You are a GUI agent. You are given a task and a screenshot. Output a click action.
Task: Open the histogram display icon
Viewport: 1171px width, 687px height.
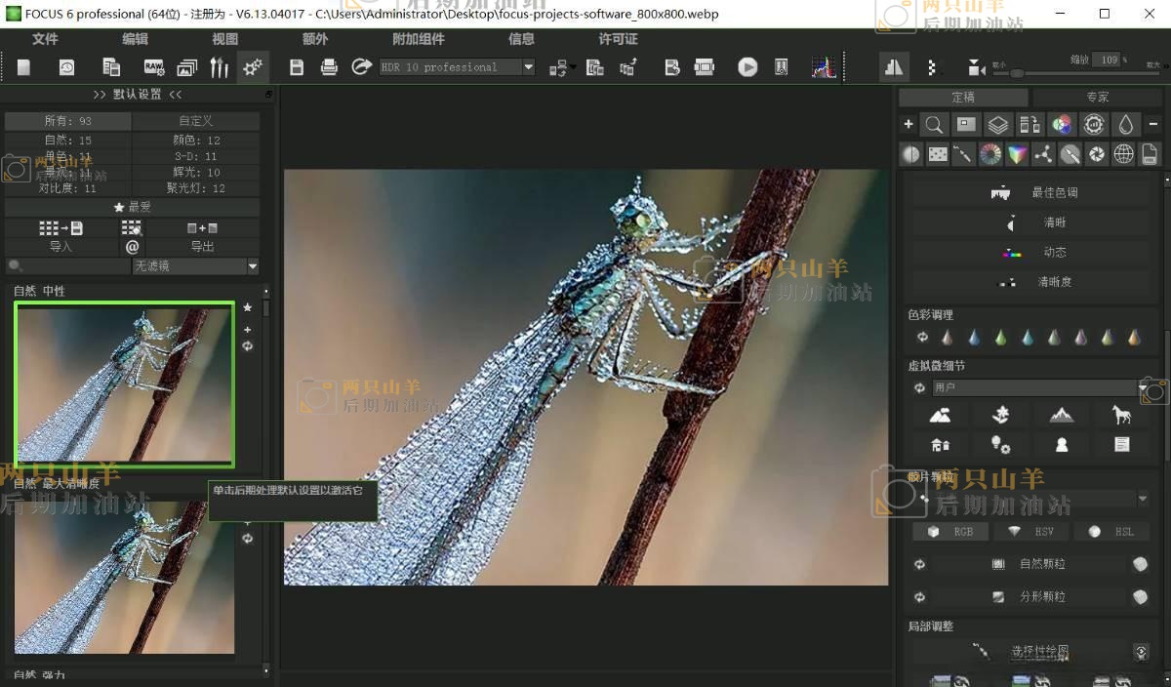[x=824, y=67]
